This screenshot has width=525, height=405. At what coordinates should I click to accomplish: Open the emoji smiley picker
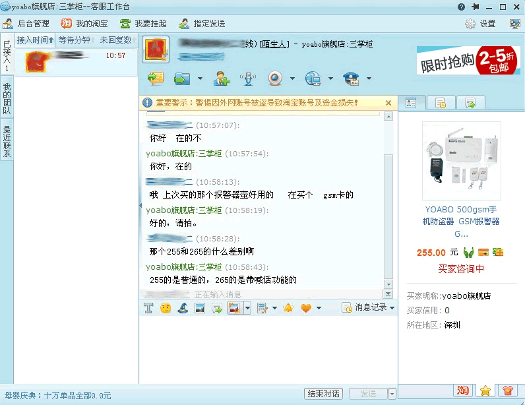(166, 308)
